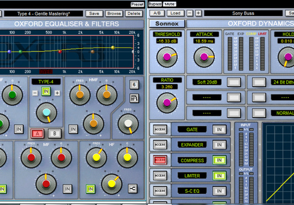The height and width of the screenshot is (205, 294).
Task: Enable the MF band IN button
Action: (x=68, y=189)
